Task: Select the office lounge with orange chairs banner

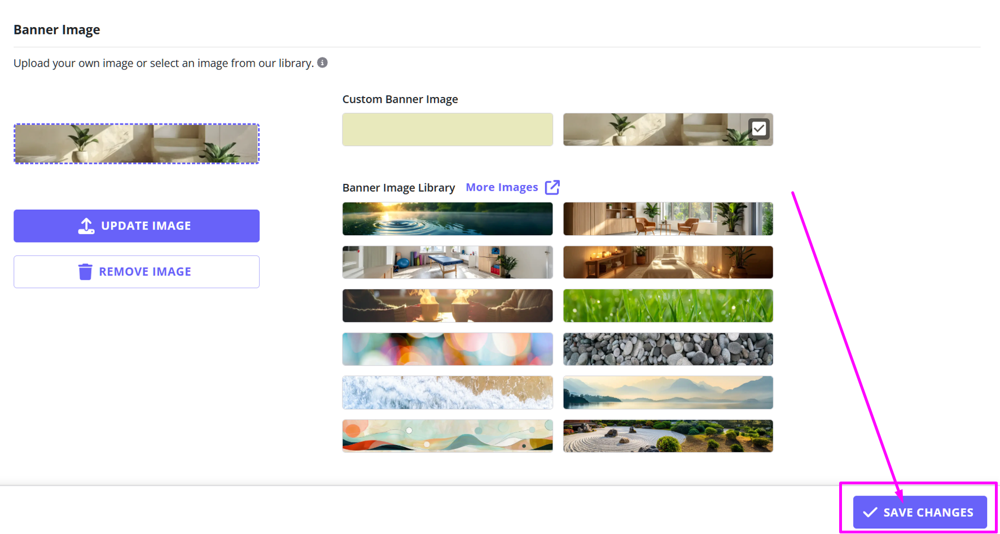Action: click(x=668, y=219)
